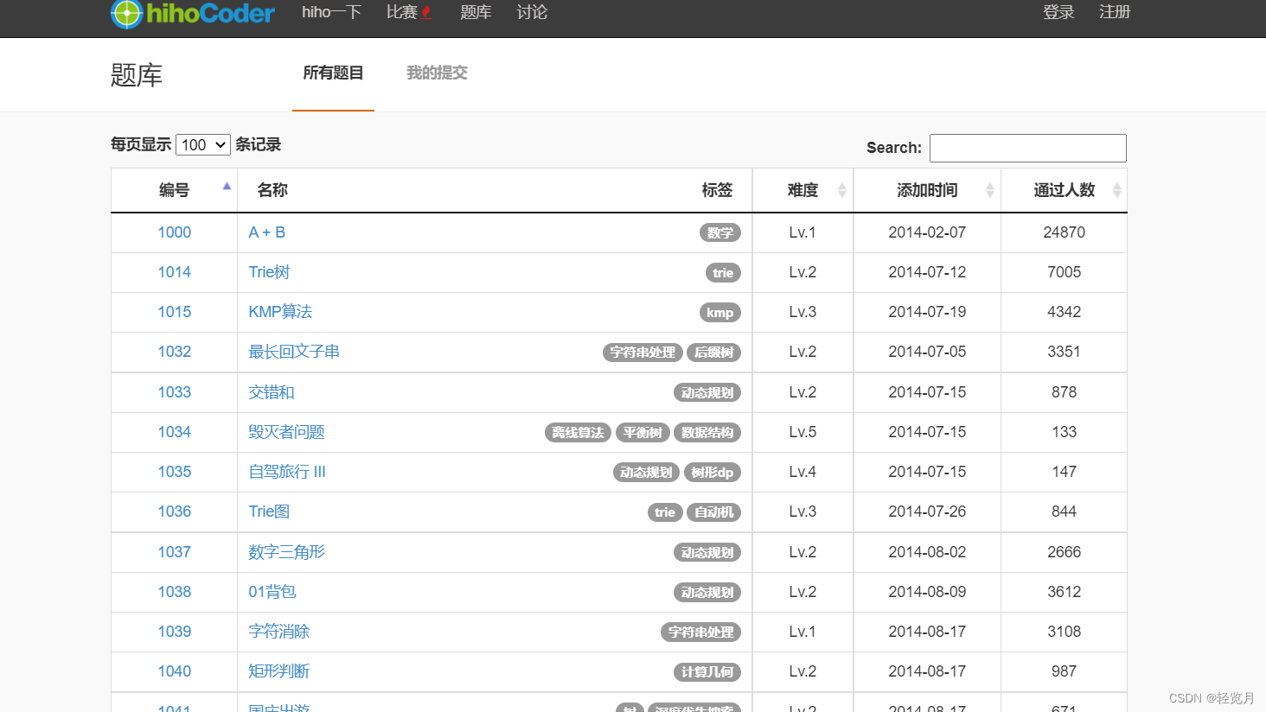Open problem 1000 link
1266x712 pixels.
click(174, 232)
